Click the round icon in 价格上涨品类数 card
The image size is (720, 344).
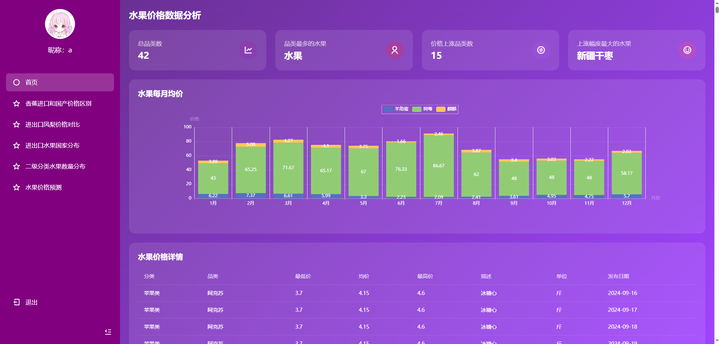point(541,50)
